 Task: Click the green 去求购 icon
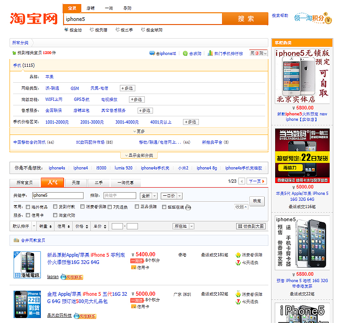pyautogui.click(x=185, y=53)
